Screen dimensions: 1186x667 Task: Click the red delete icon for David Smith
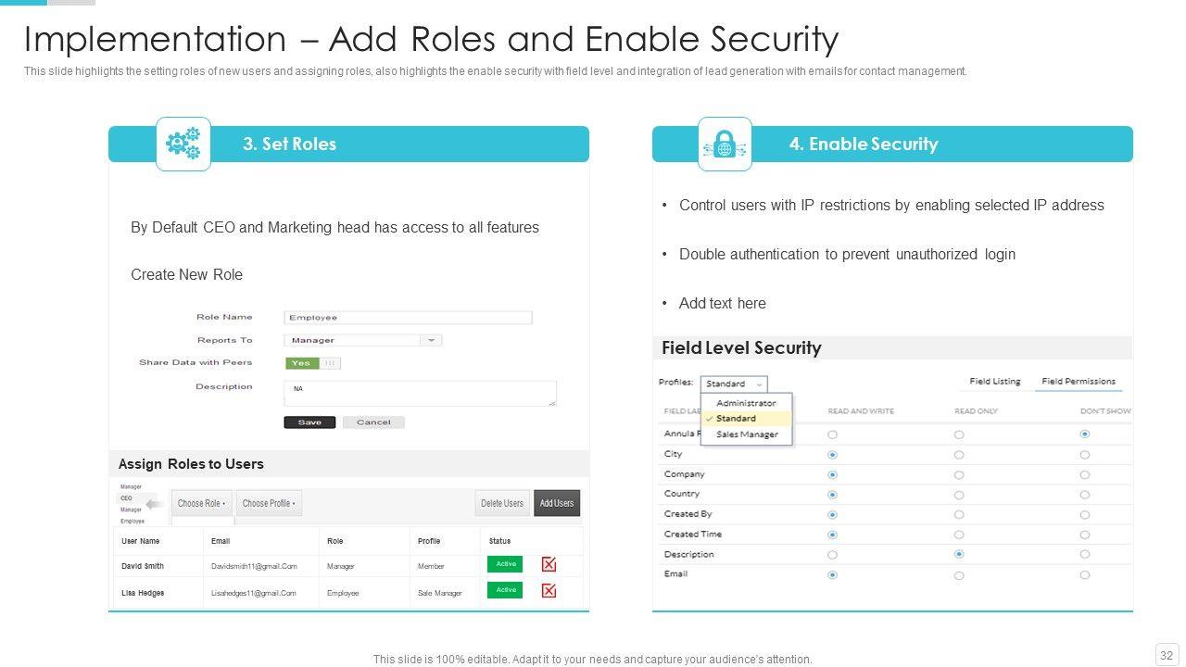[x=549, y=564]
